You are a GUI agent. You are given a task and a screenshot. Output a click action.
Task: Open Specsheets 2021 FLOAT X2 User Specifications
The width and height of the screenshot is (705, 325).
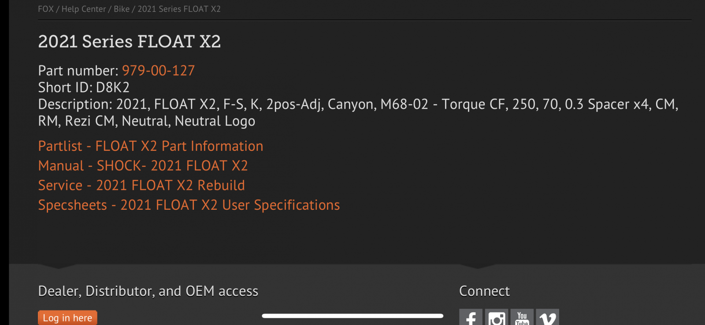click(189, 205)
